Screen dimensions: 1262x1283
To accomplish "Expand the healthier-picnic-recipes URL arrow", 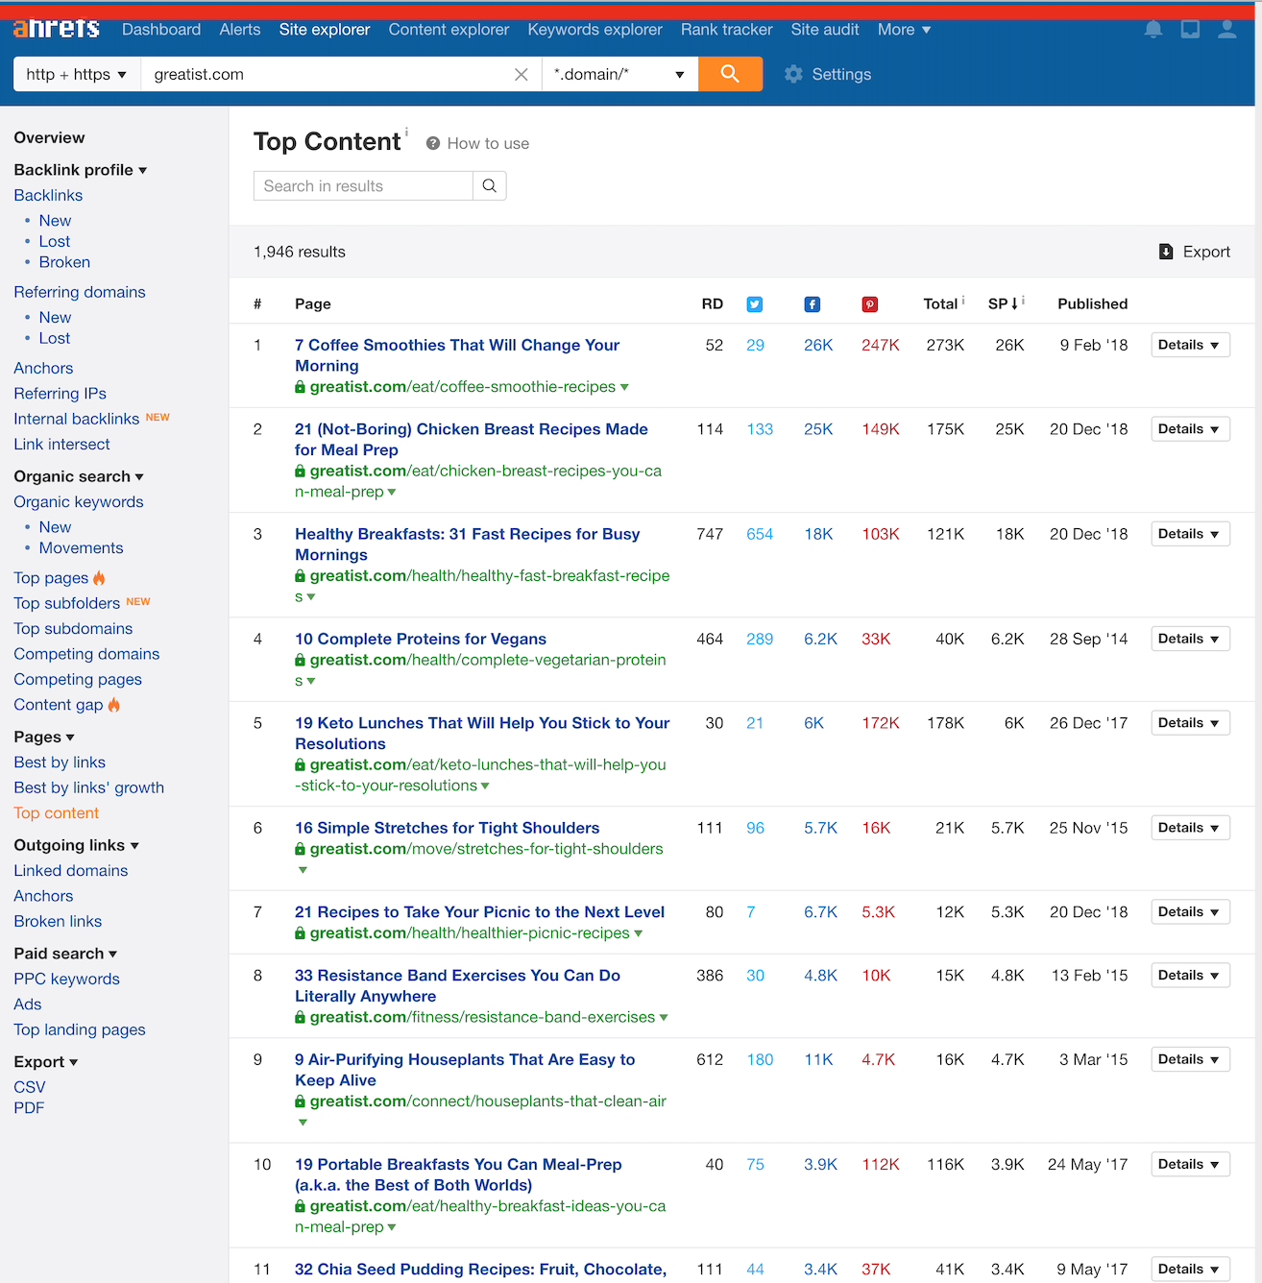I will point(639,933).
